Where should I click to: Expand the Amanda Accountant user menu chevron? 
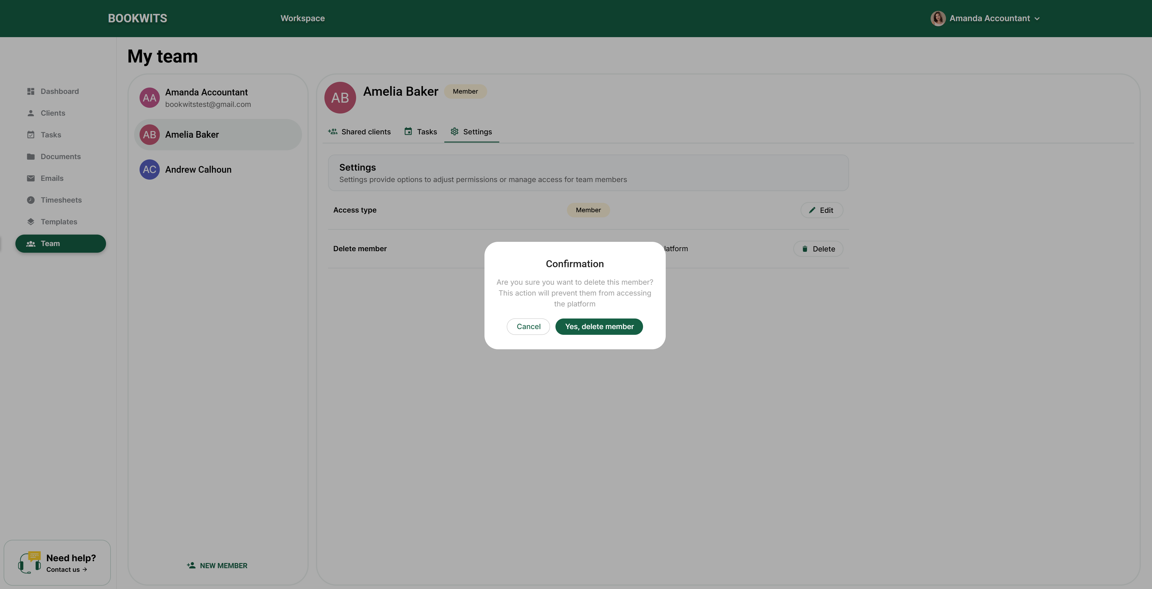pyautogui.click(x=1037, y=19)
